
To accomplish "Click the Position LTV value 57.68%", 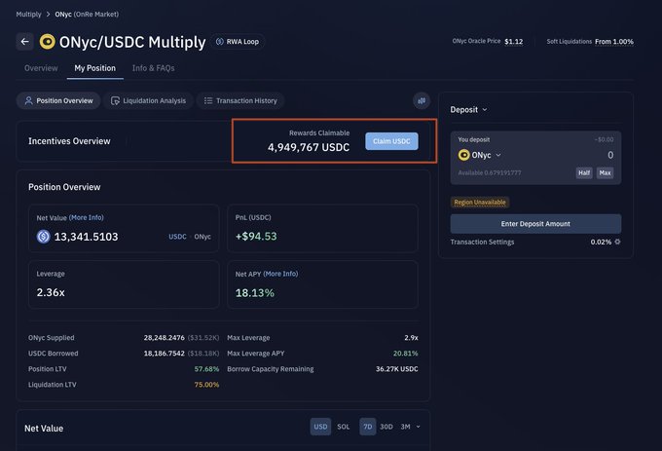I will click(206, 369).
